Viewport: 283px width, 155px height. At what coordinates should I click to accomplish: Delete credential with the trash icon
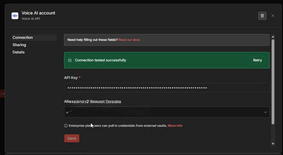(x=262, y=16)
